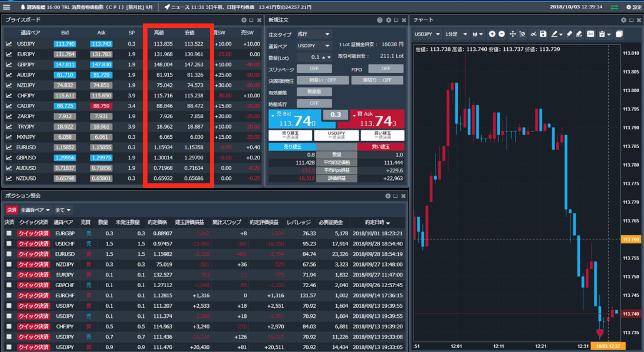
Task: Open the 注文タイプ dropdown showing 成行
Action: pos(314,34)
